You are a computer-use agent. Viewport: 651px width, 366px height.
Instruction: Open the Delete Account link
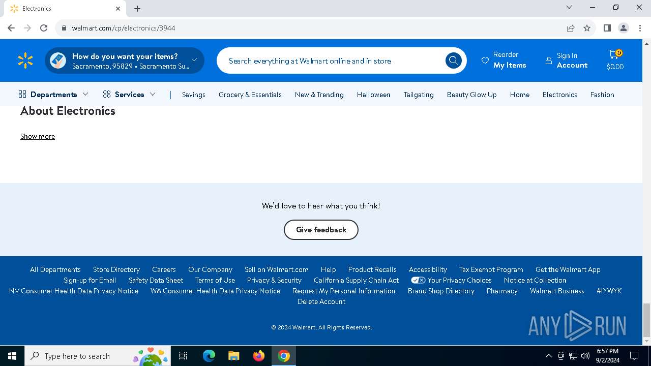tap(321, 301)
